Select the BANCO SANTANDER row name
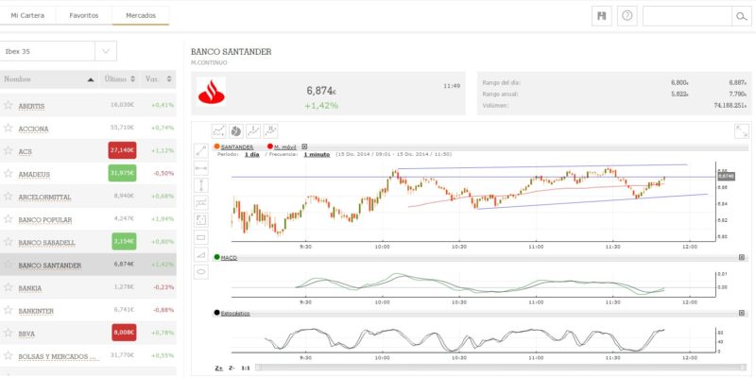 [x=50, y=266]
